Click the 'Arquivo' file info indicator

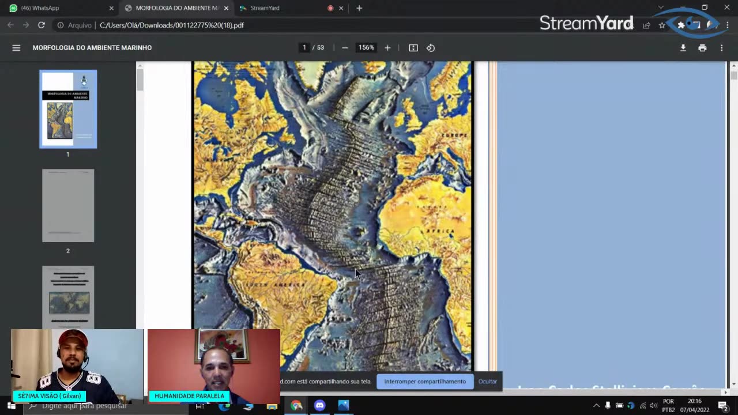tap(74, 25)
